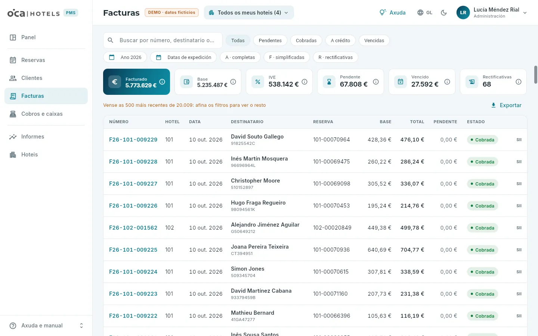Click the Axuda lightbulb icon
This screenshot has height=336, width=538.
[x=383, y=12]
